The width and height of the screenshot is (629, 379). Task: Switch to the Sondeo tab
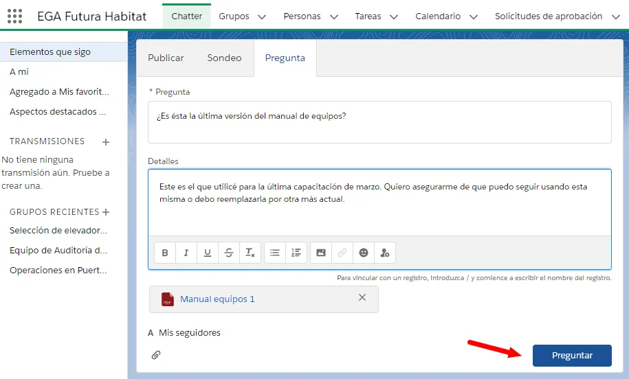point(224,58)
